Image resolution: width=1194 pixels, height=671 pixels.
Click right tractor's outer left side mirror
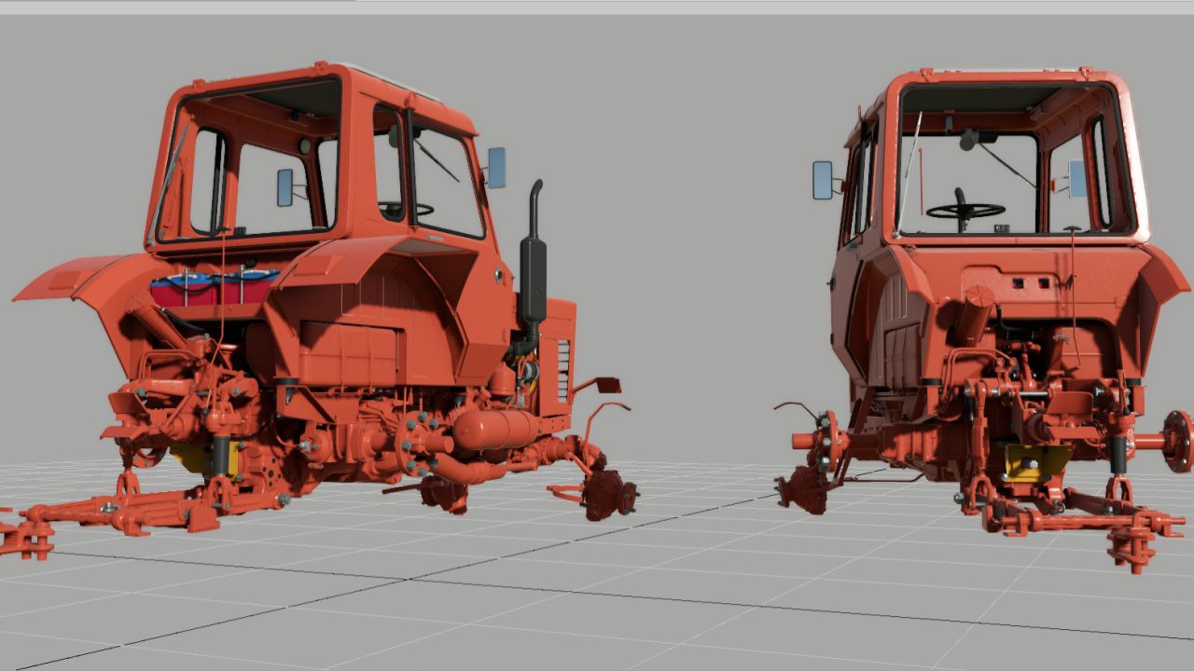[822, 180]
